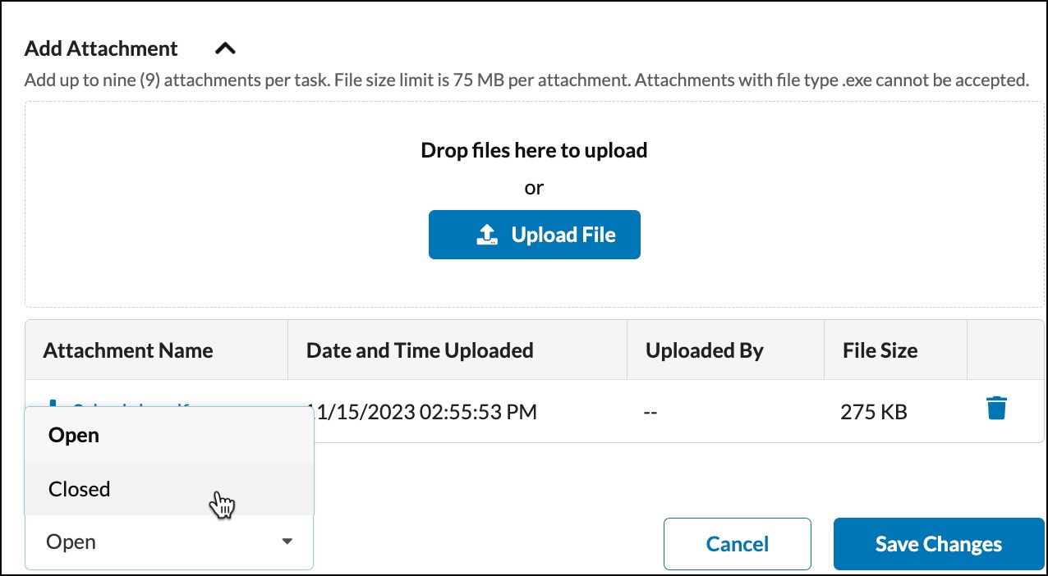Select Open from the status list
Image resolution: width=1048 pixels, height=576 pixels.
tap(169, 436)
